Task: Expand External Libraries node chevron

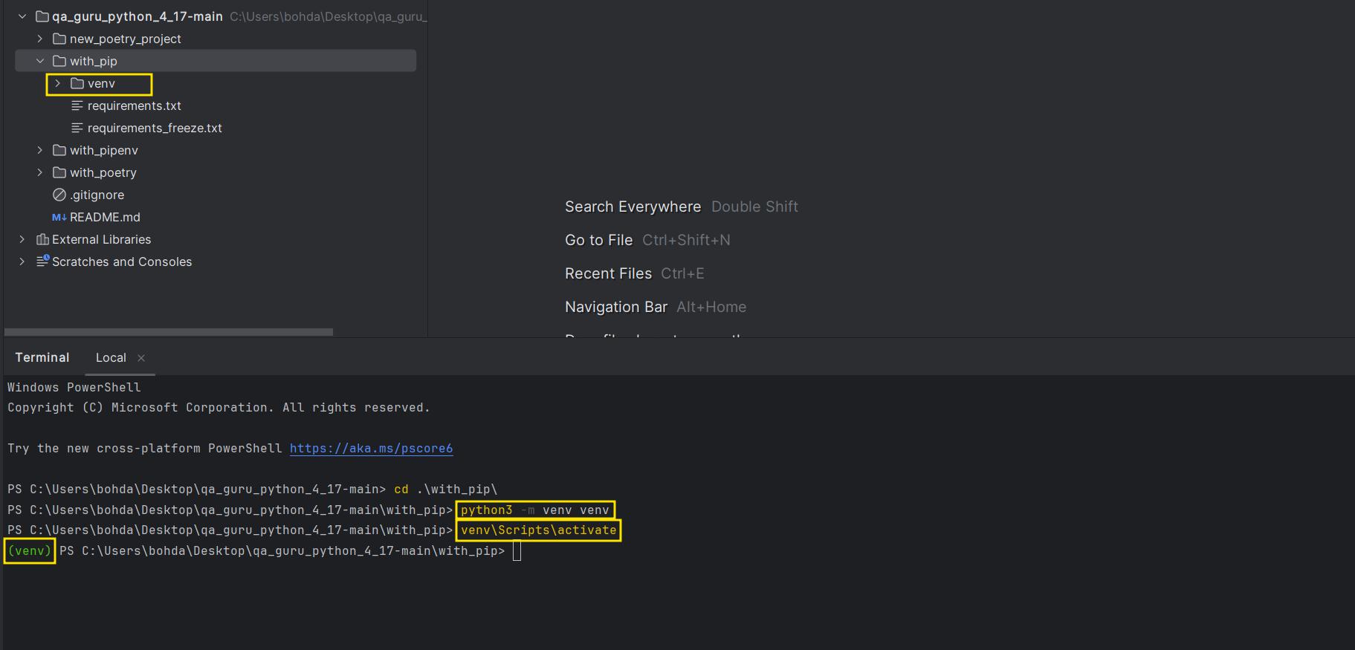Action: coord(22,239)
